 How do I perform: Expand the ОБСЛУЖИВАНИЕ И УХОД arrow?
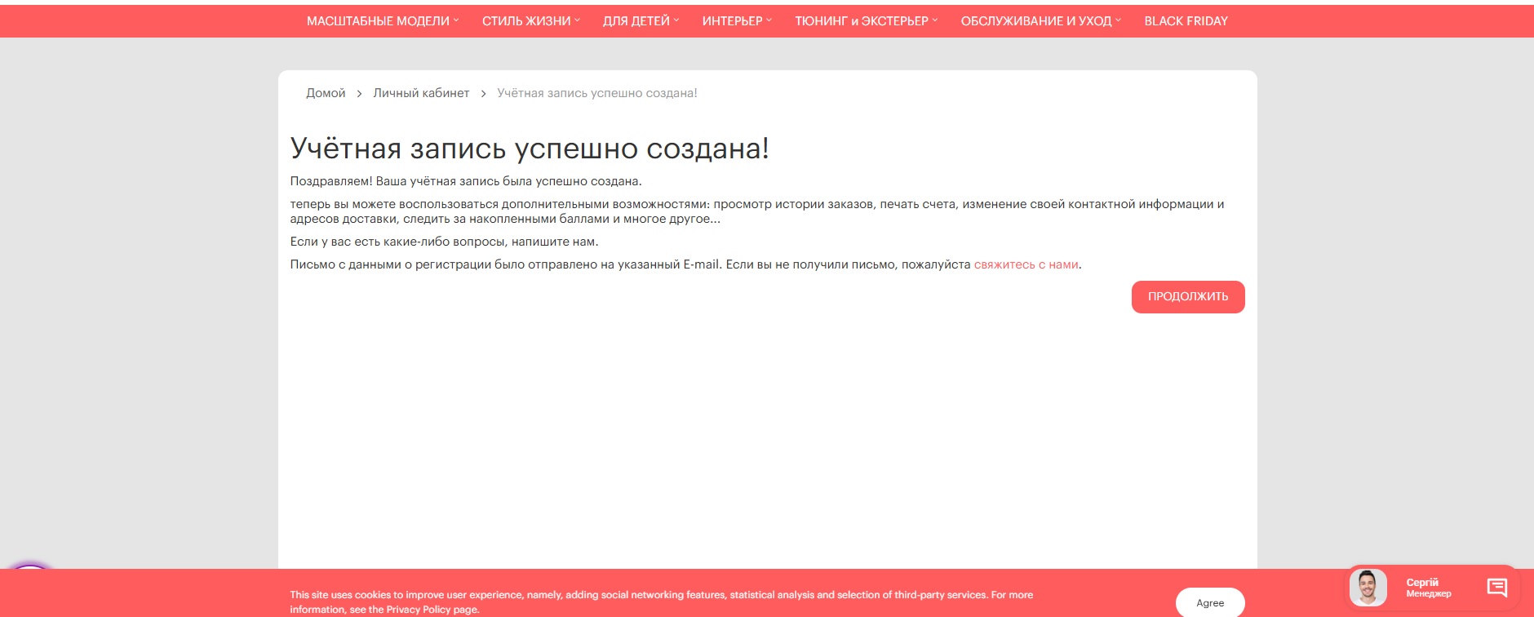click(x=1119, y=20)
